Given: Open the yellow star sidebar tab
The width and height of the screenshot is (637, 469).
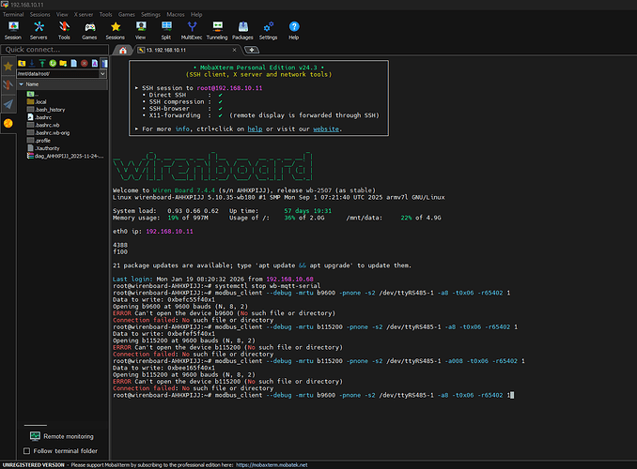Looking at the screenshot, I should pyautogui.click(x=8, y=67).
